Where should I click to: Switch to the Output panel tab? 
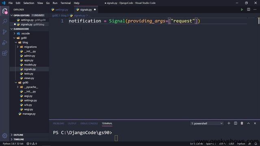(72, 123)
